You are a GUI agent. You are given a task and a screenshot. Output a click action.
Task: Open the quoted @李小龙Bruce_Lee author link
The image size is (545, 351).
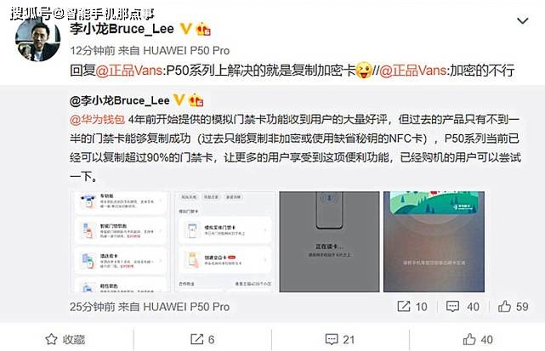[x=120, y=100]
